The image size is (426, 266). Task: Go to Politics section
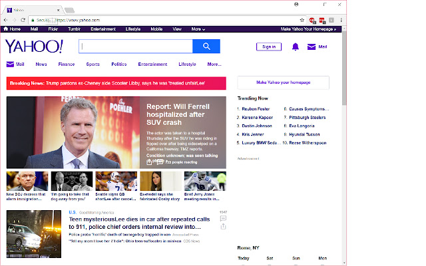point(119,65)
